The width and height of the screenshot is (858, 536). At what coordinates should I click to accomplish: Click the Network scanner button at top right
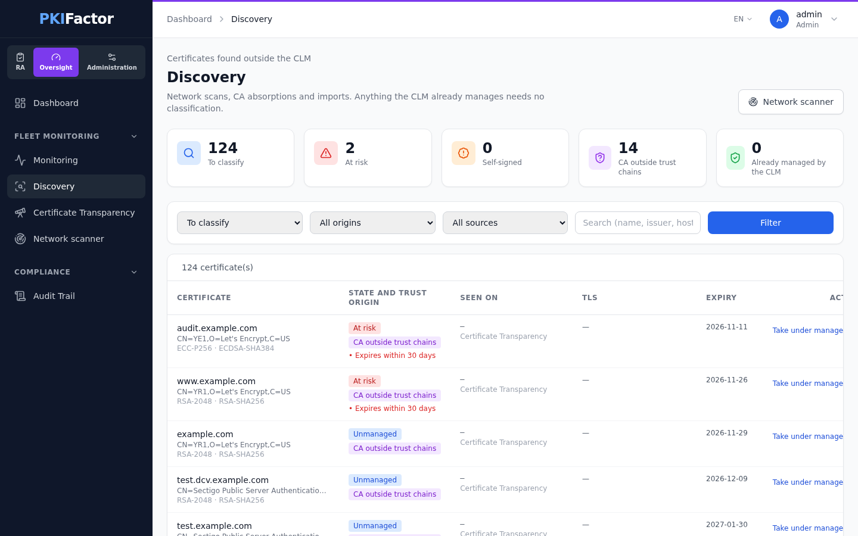pos(791,102)
